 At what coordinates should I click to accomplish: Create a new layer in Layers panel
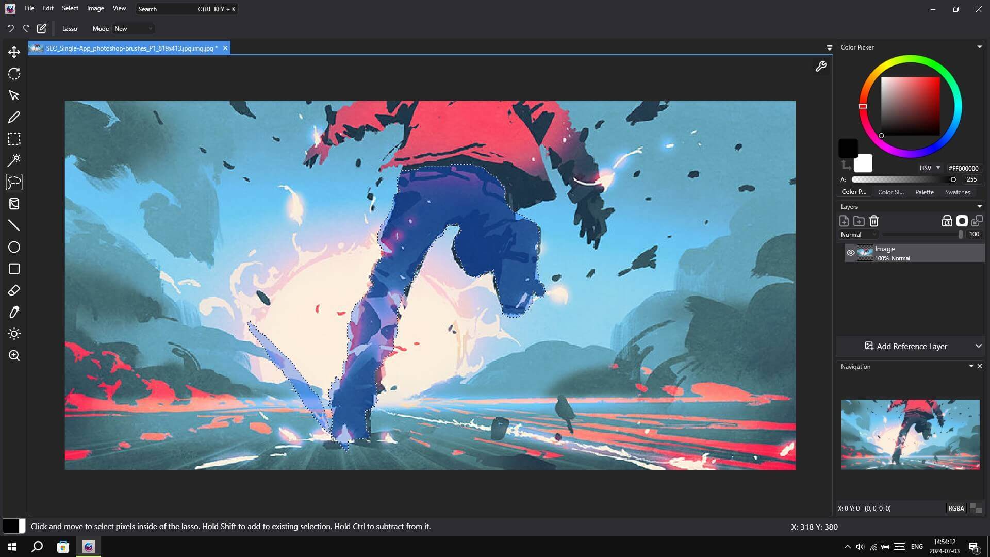844,221
